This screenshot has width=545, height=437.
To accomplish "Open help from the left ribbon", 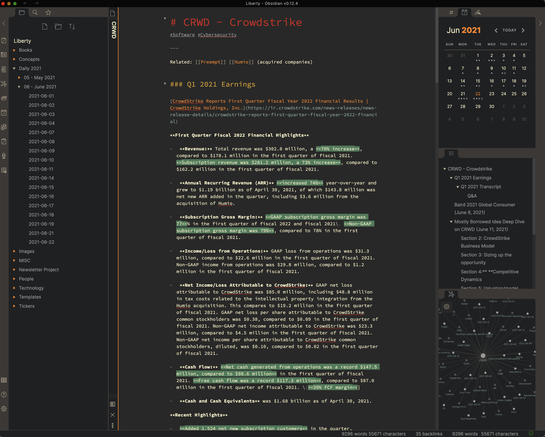I will click(x=4, y=395).
